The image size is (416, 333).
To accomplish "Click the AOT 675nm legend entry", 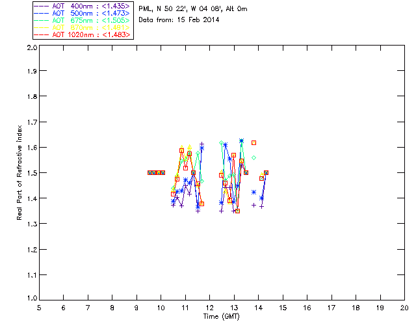I will coord(82,20).
